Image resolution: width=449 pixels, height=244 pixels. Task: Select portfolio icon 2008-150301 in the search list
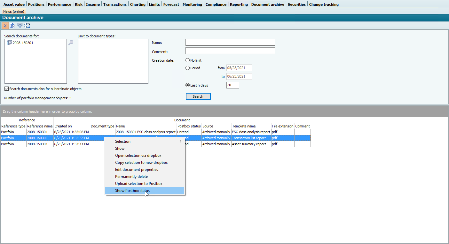pyautogui.click(x=9, y=43)
